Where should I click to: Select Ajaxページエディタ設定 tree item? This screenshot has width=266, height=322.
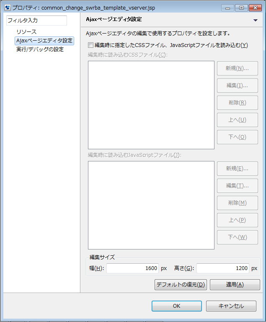[x=44, y=40]
